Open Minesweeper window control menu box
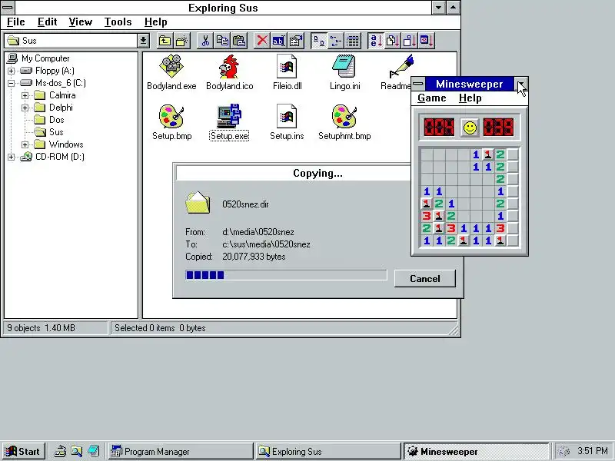 (418, 84)
